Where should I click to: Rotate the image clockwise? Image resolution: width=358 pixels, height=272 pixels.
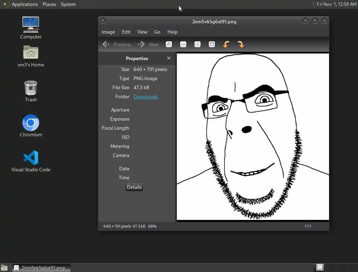(241, 44)
